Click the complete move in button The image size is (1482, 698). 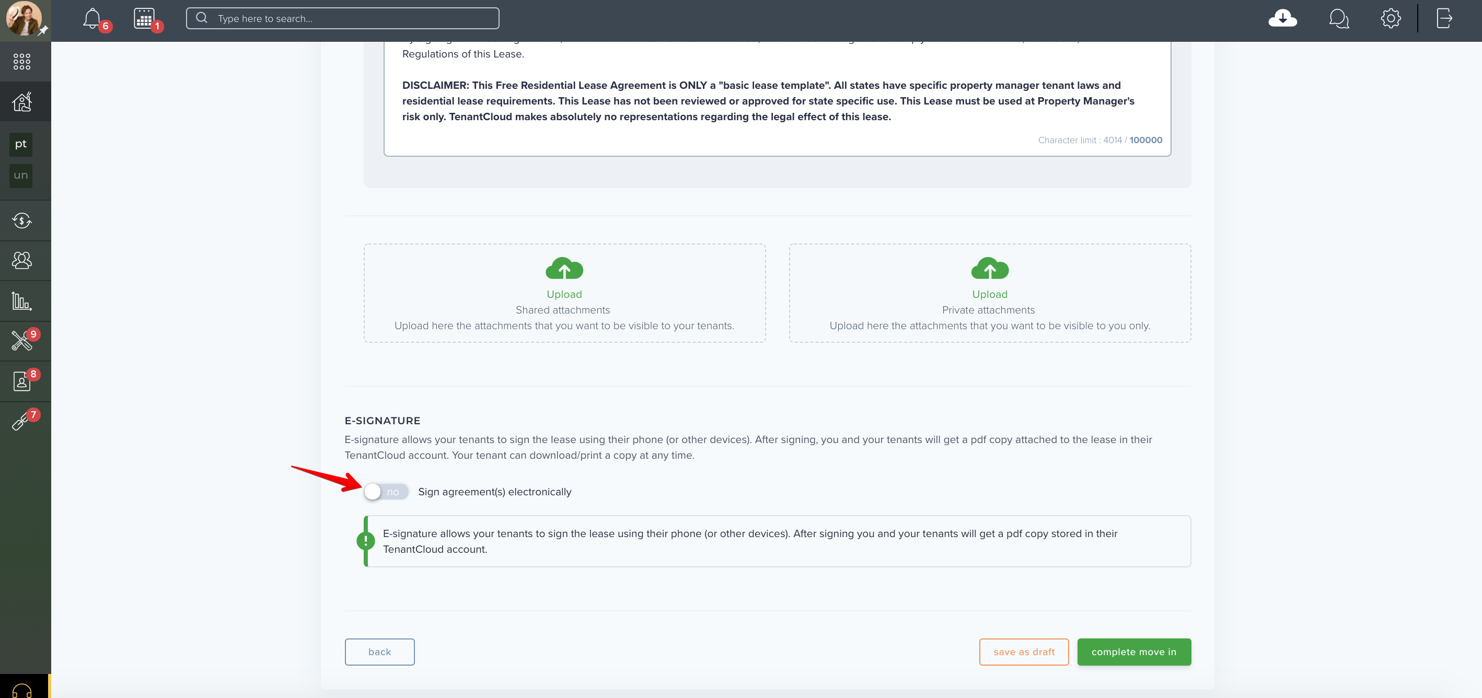click(1133, 652)
